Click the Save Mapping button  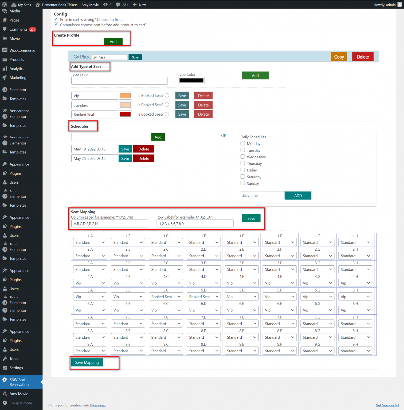[x=87, y=362]
